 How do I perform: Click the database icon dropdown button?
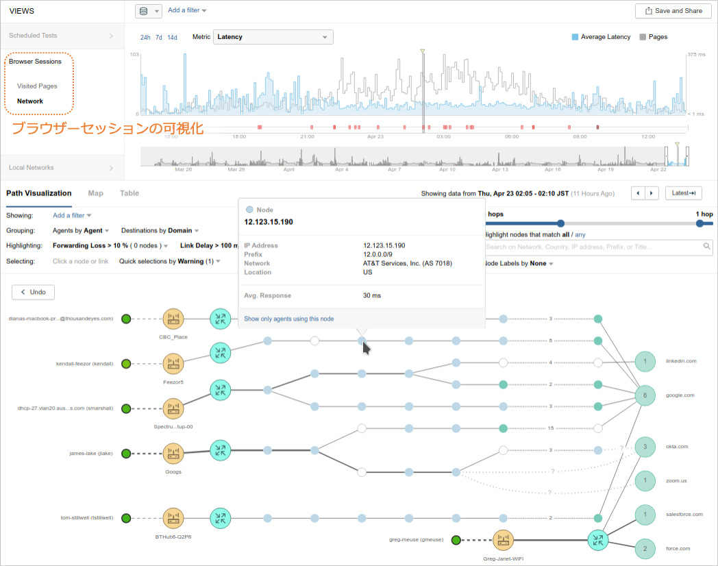coord(148,11)
